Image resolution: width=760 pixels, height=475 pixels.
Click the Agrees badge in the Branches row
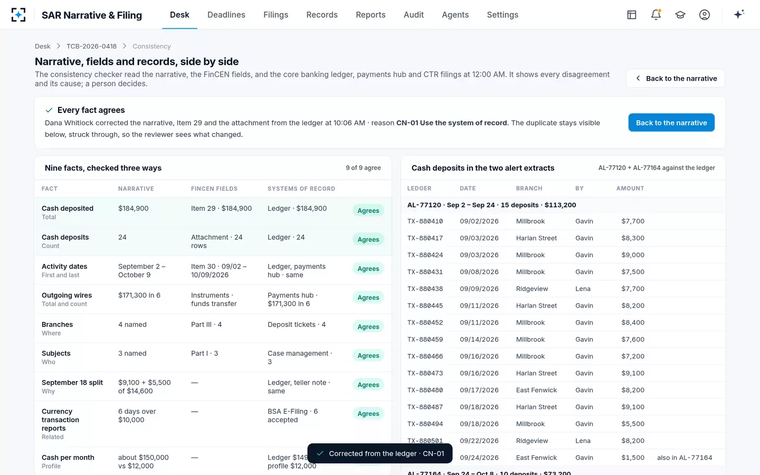click(x=368, y=327)
